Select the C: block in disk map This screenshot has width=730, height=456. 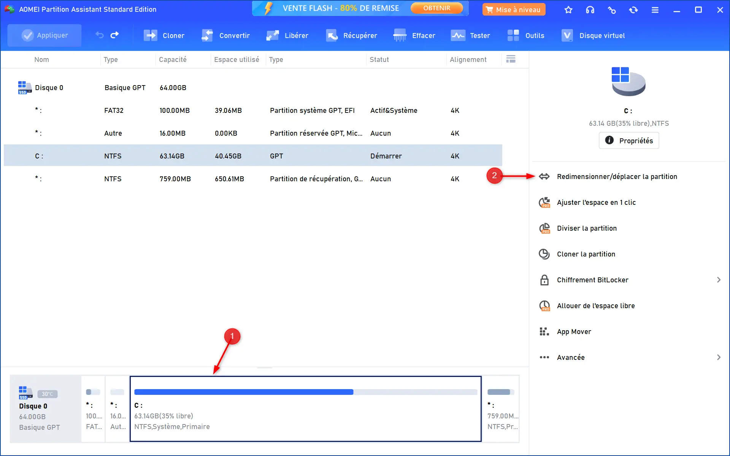(306, 409)
